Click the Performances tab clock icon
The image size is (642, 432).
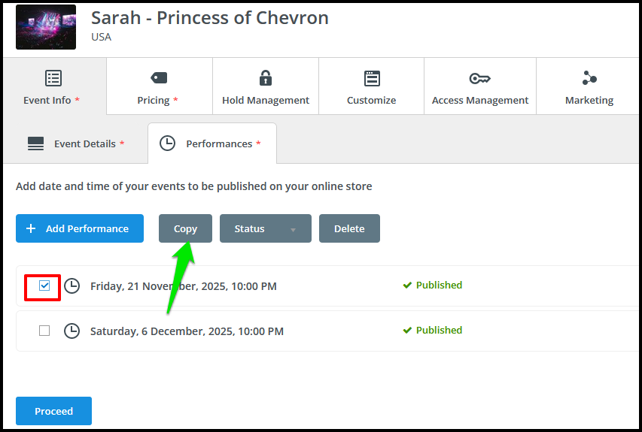coord(167,143)
